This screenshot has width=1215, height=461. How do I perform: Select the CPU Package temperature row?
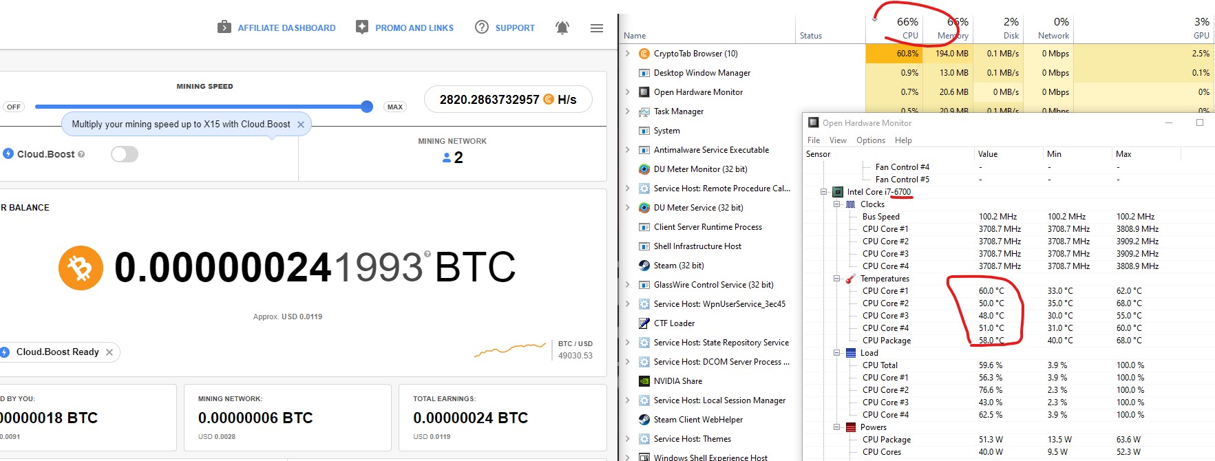coord(1010,341)
